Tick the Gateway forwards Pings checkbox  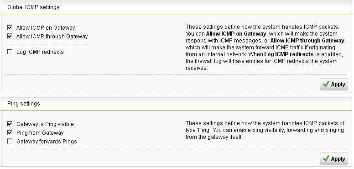[10, 141]
